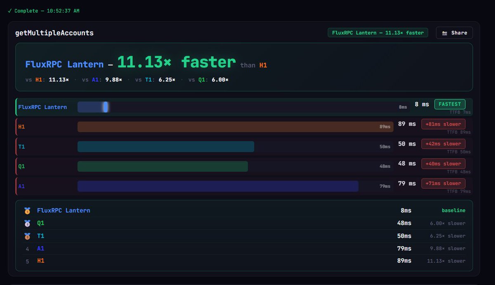Click the Share button

pyautogui.click(x=454, y=33)
